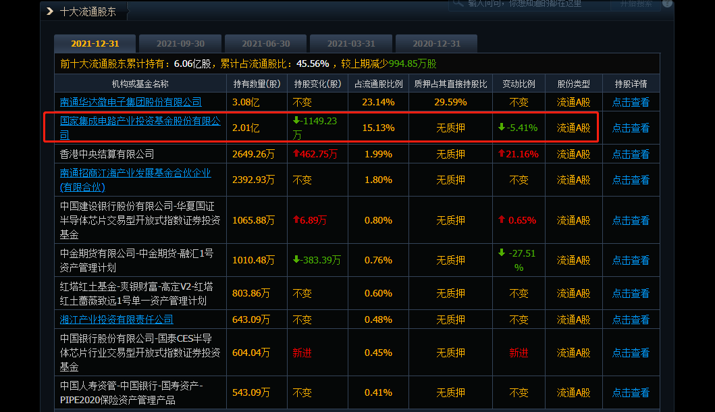Click the 新进 entry in 持股变化 column
This screenshot has height=412, width=715.
pos(302,353)
